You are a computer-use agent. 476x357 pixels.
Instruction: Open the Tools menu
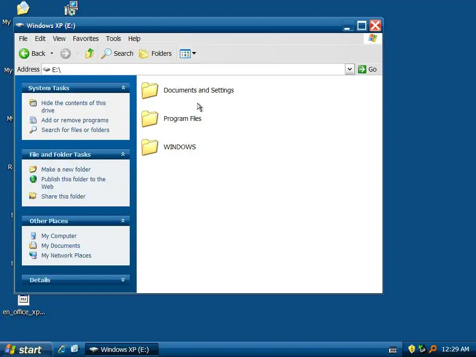click(x=113, y=39)
